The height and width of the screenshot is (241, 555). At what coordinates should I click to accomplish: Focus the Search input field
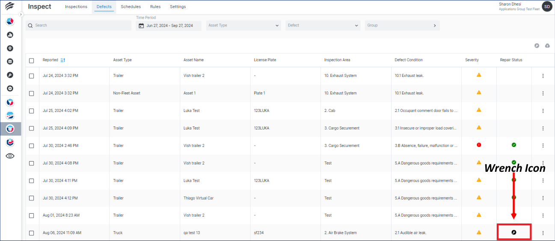click(78, 26)
